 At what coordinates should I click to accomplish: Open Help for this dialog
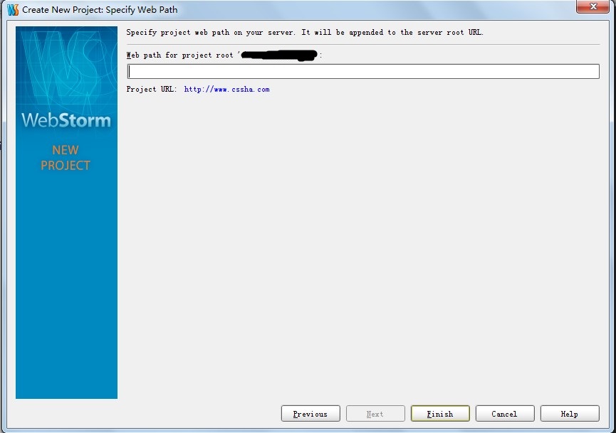[570, 413]
